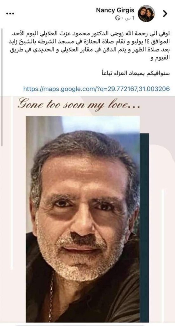Viewport: 175px width, 326px height.
Task: View the man's portrait photo
Action: [83, 219]
